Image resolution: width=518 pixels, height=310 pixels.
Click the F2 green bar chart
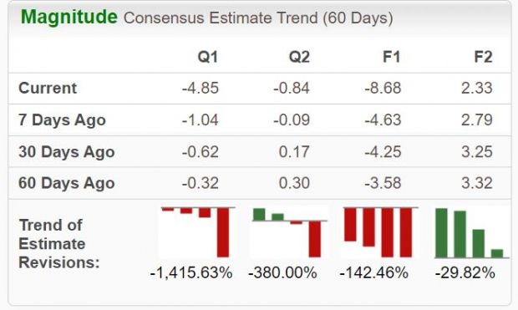point(472,232)
